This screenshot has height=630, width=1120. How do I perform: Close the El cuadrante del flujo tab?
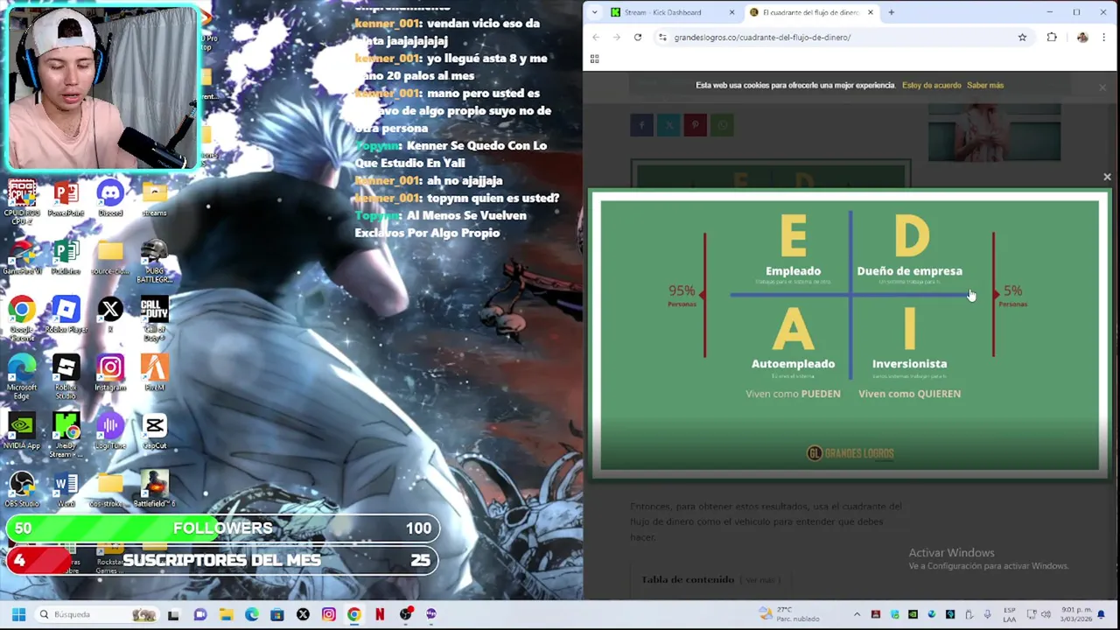[x=871, y=12]
